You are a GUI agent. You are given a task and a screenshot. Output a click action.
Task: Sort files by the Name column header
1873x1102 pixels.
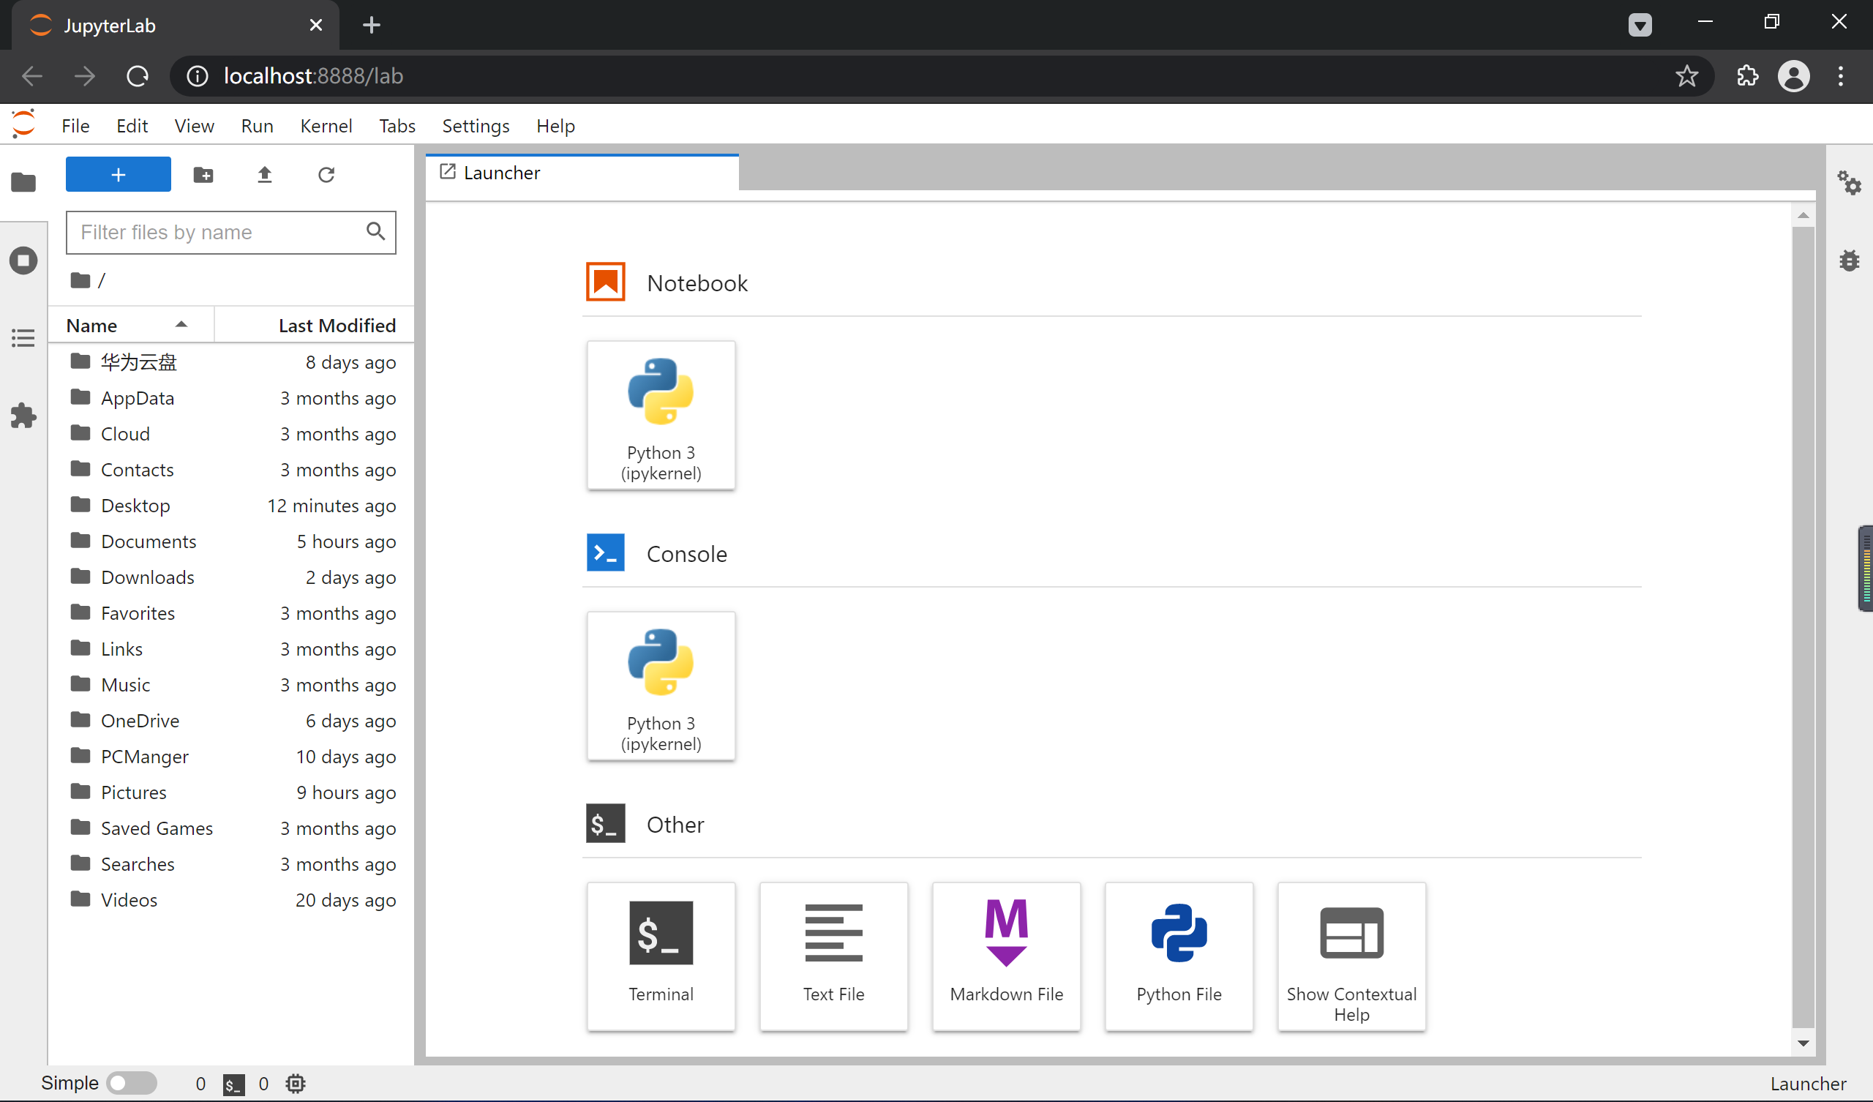pos(131,325)
